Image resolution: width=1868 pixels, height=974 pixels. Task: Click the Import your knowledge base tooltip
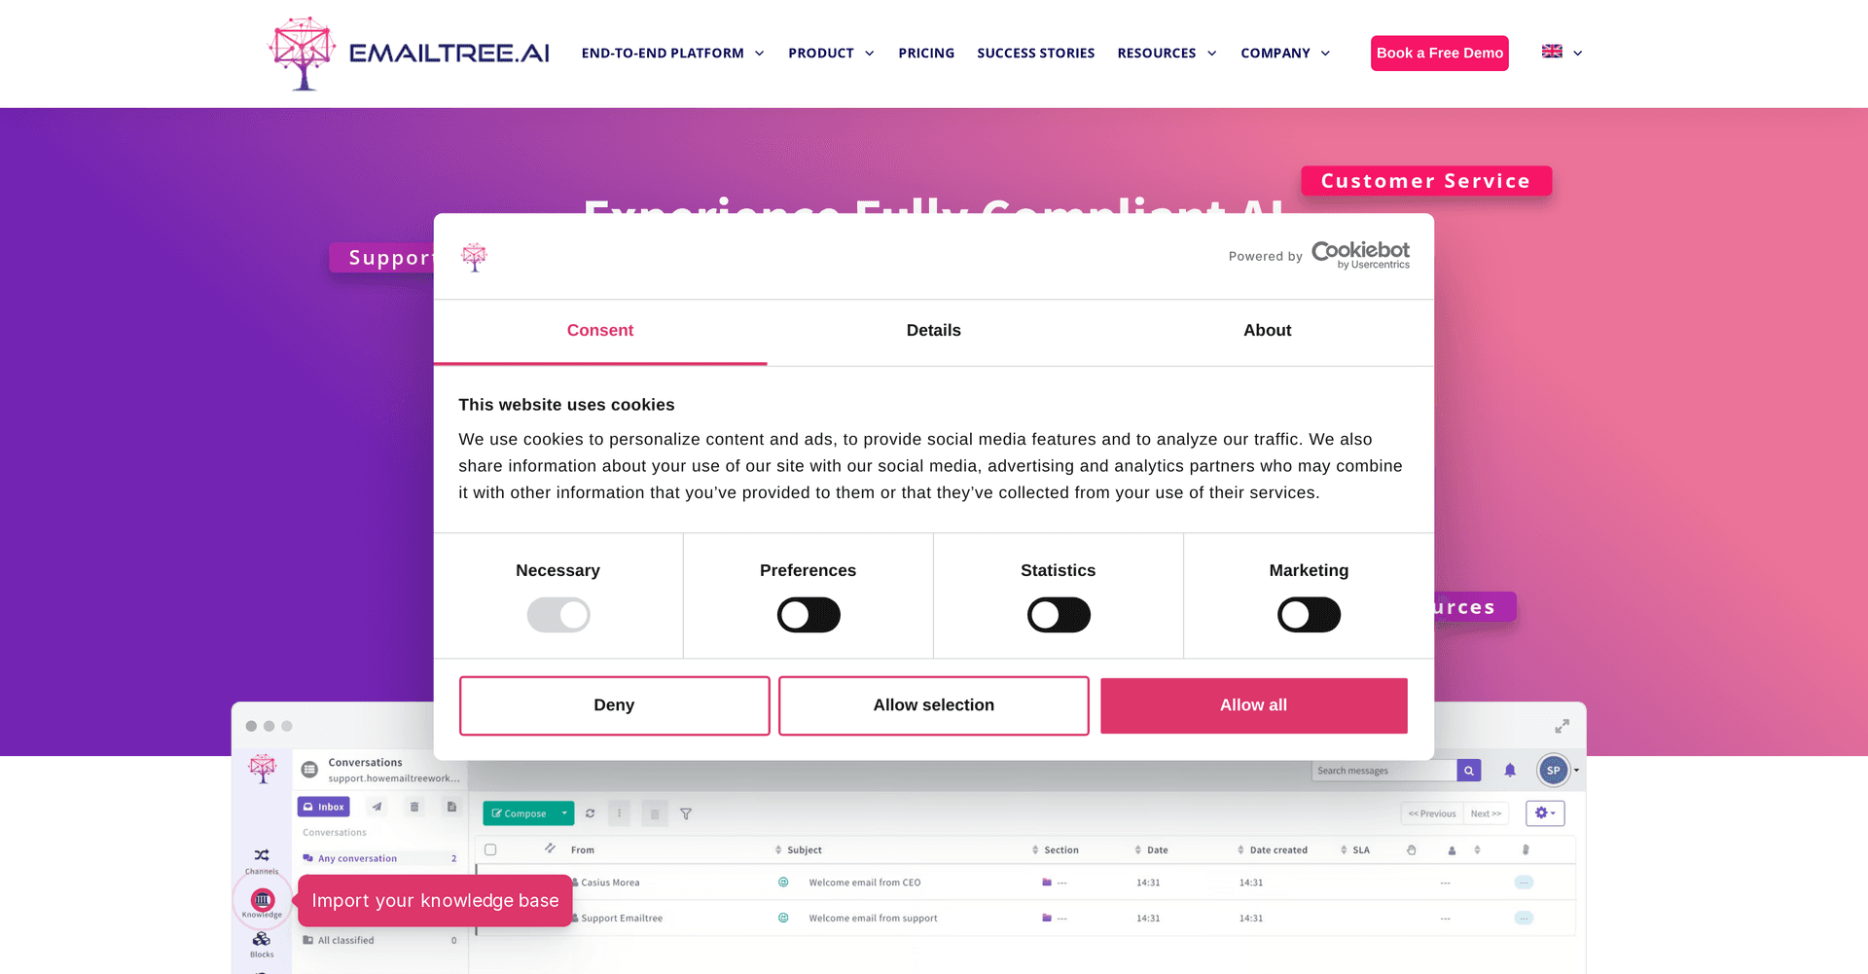[435, 901]
